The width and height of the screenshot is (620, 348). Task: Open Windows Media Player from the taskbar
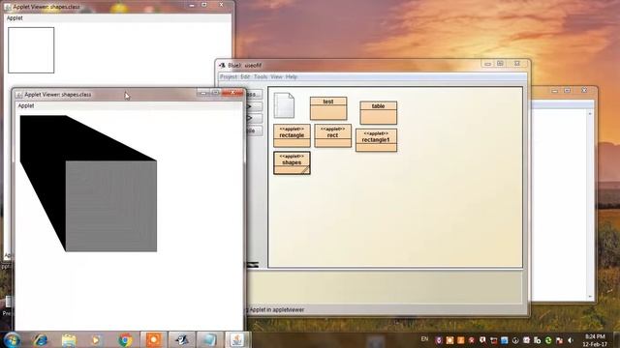pos(96,340)
